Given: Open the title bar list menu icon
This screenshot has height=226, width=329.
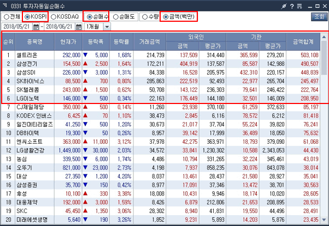Looking at the screenshot, I should (x=299, y=6).
